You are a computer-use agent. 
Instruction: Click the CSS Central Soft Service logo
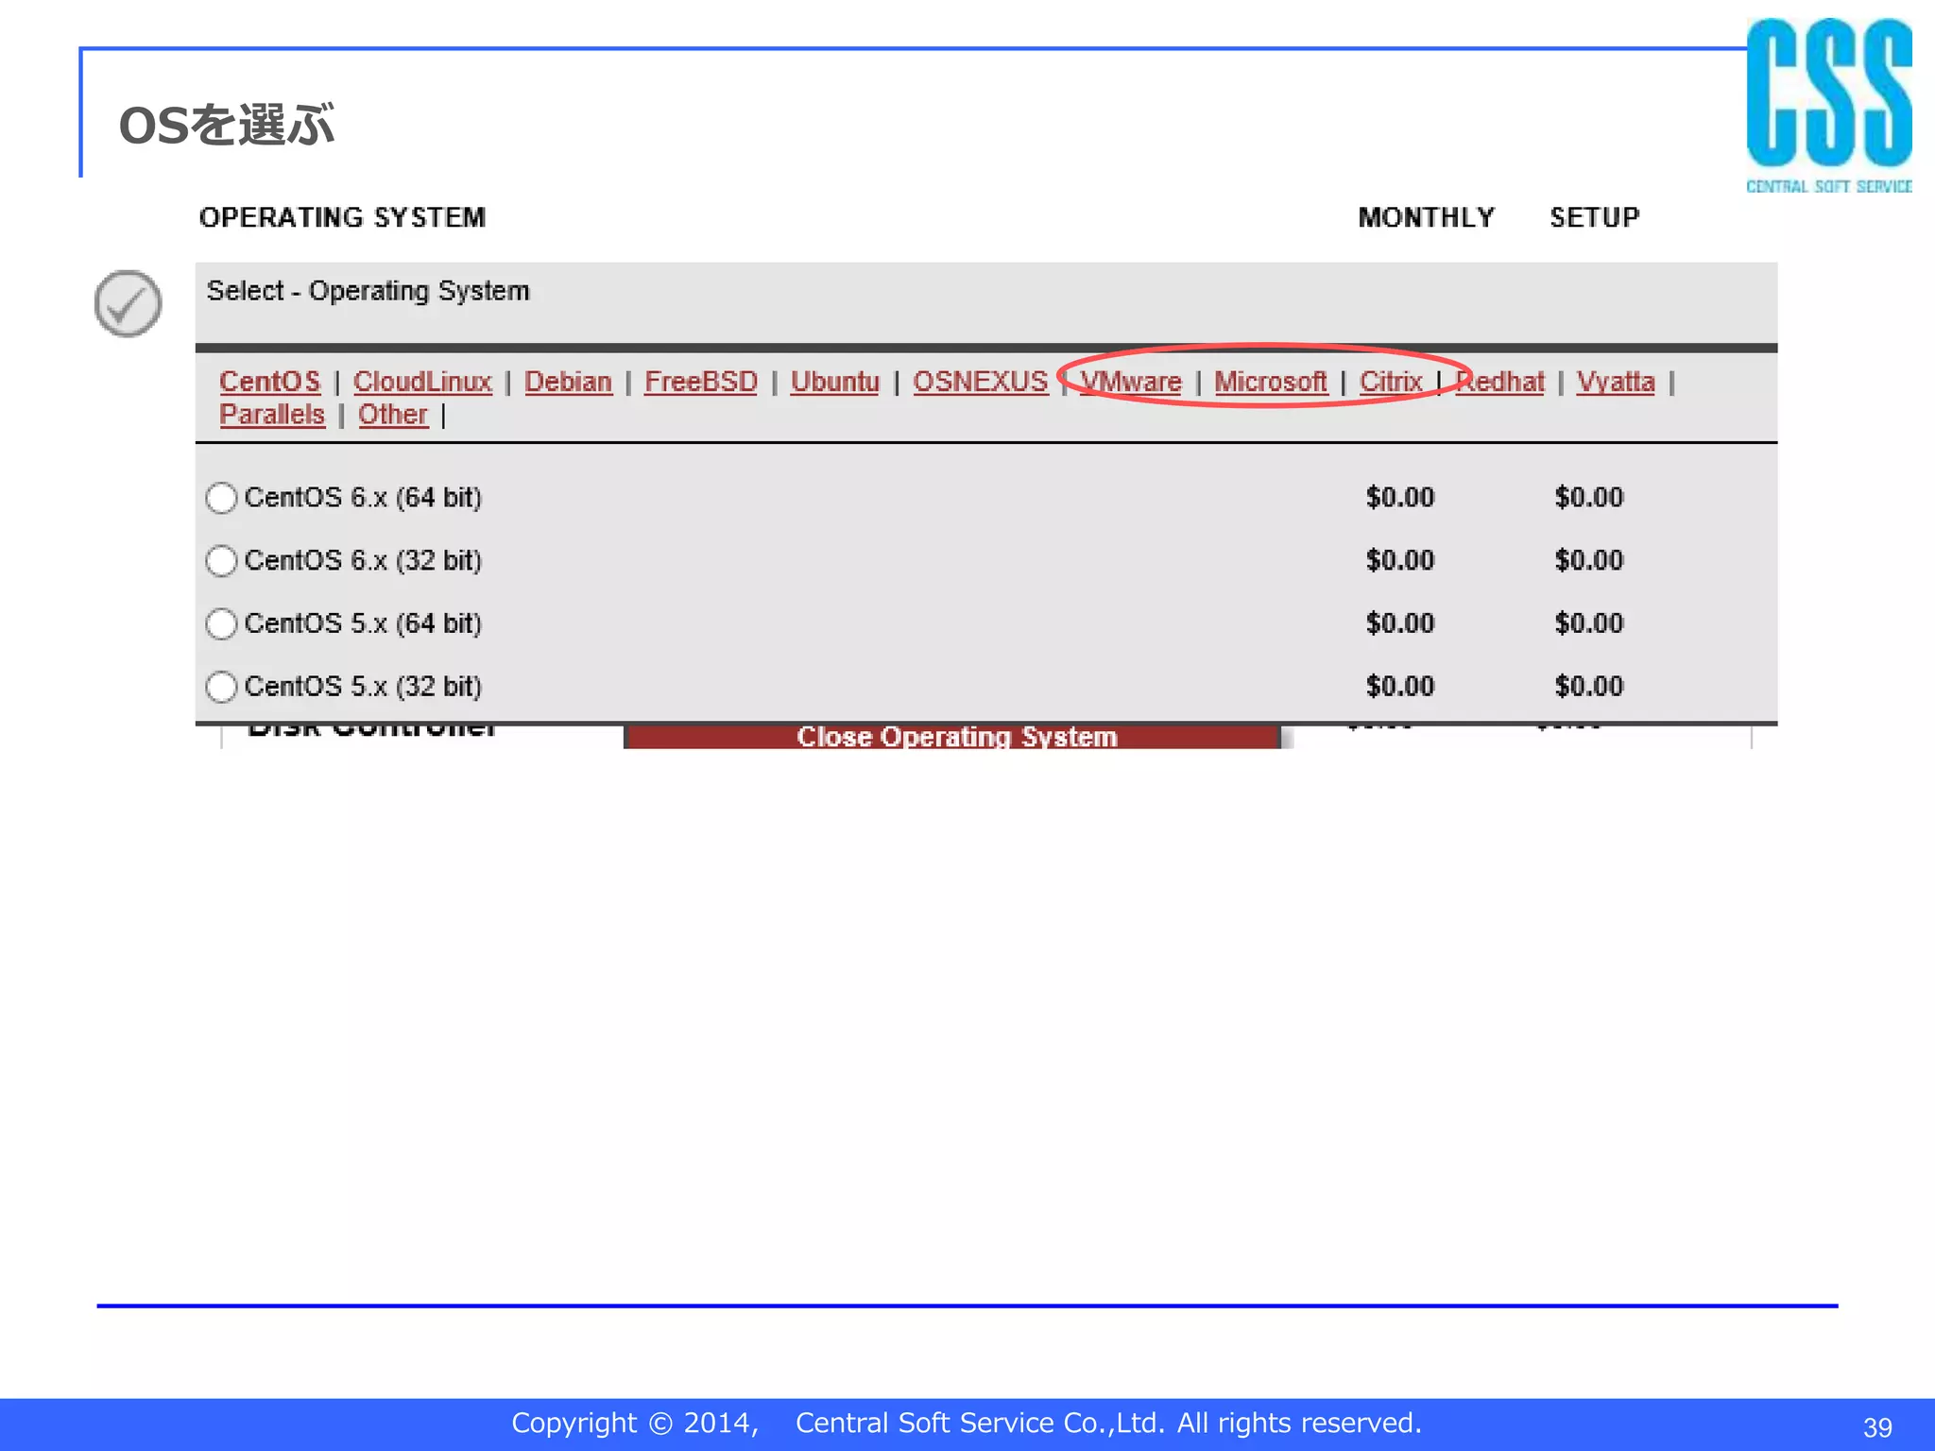(x=1828, y=106)
